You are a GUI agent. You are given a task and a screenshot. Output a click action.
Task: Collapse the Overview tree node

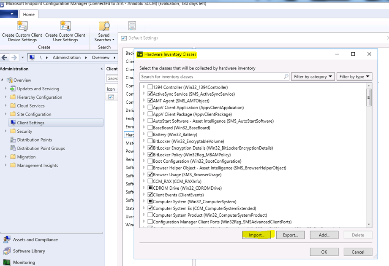[2, 80]
